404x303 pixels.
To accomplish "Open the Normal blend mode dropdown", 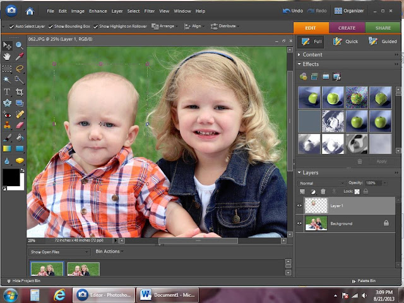I will pos(321,183).
